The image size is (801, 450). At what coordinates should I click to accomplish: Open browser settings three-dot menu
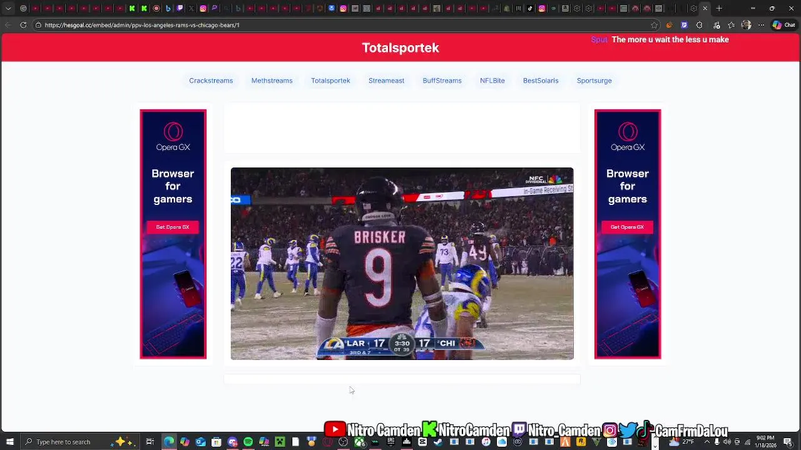click(x=761, y=25)
